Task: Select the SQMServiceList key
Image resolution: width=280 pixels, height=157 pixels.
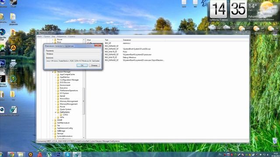Action: tap(63, 123)
